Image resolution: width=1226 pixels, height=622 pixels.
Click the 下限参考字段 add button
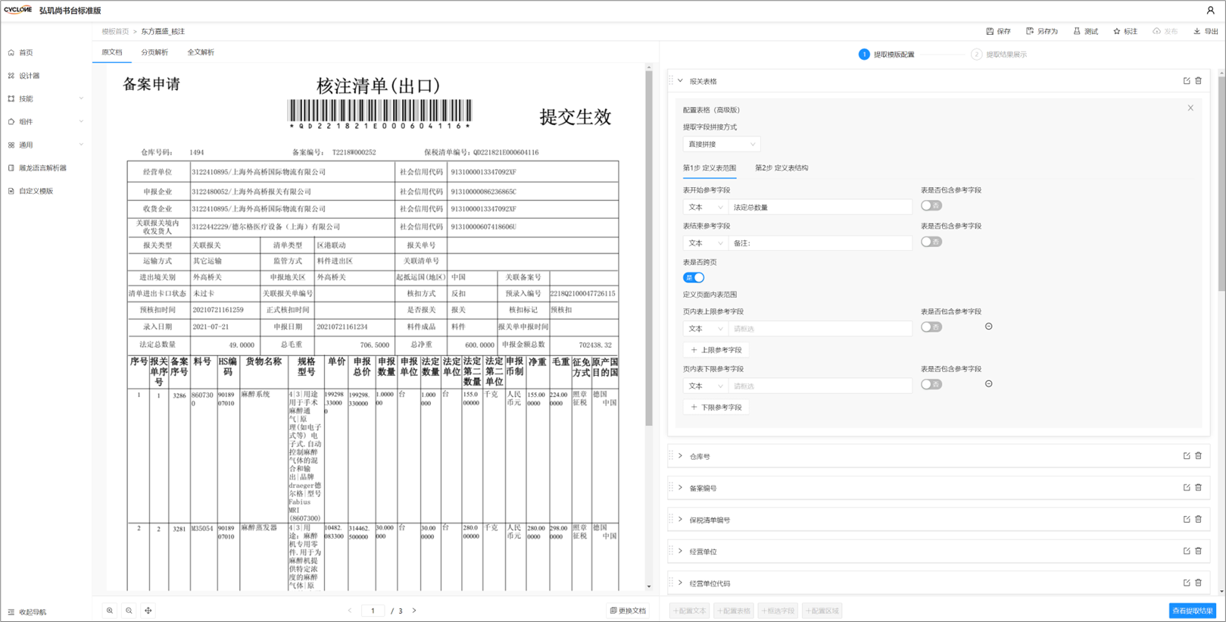(716, 408)
